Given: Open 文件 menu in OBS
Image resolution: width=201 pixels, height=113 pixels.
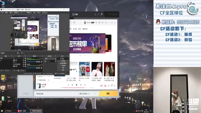Looking at the screenshot, I should [2, 13].
